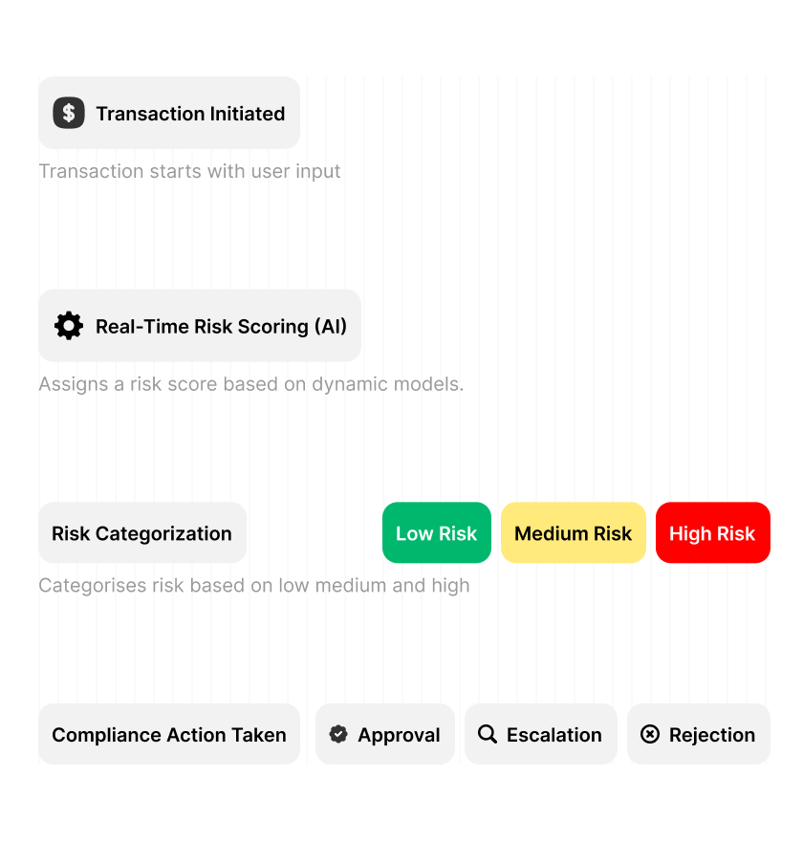Choose the green Low Risk tag

[437, 532]
